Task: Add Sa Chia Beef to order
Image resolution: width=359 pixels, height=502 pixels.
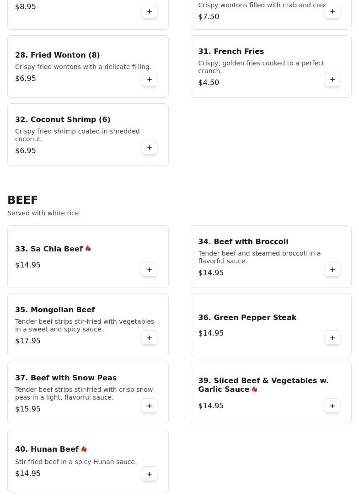Action: [150, 270]
